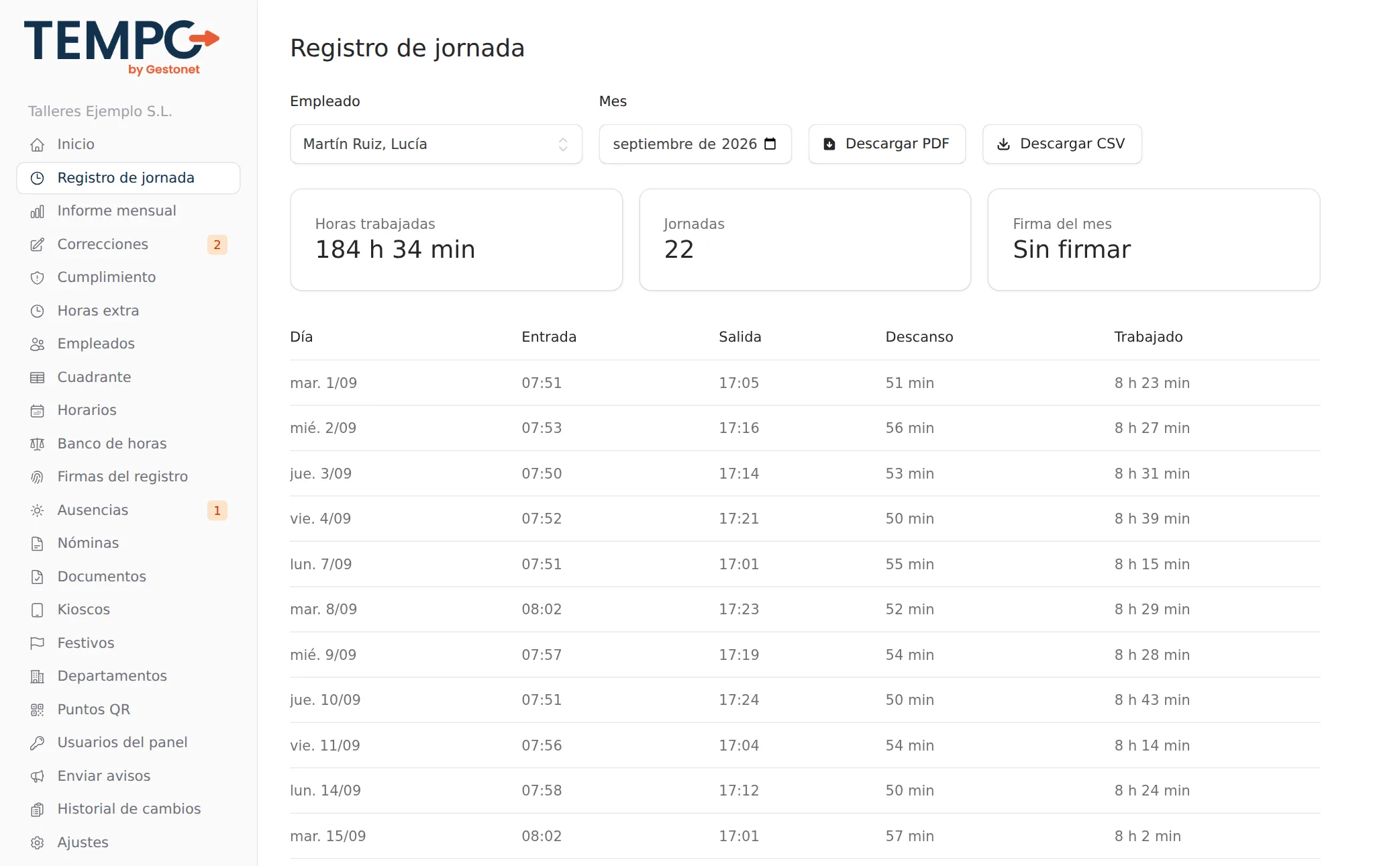Select Horas extra in sidebar

(128, 311)
